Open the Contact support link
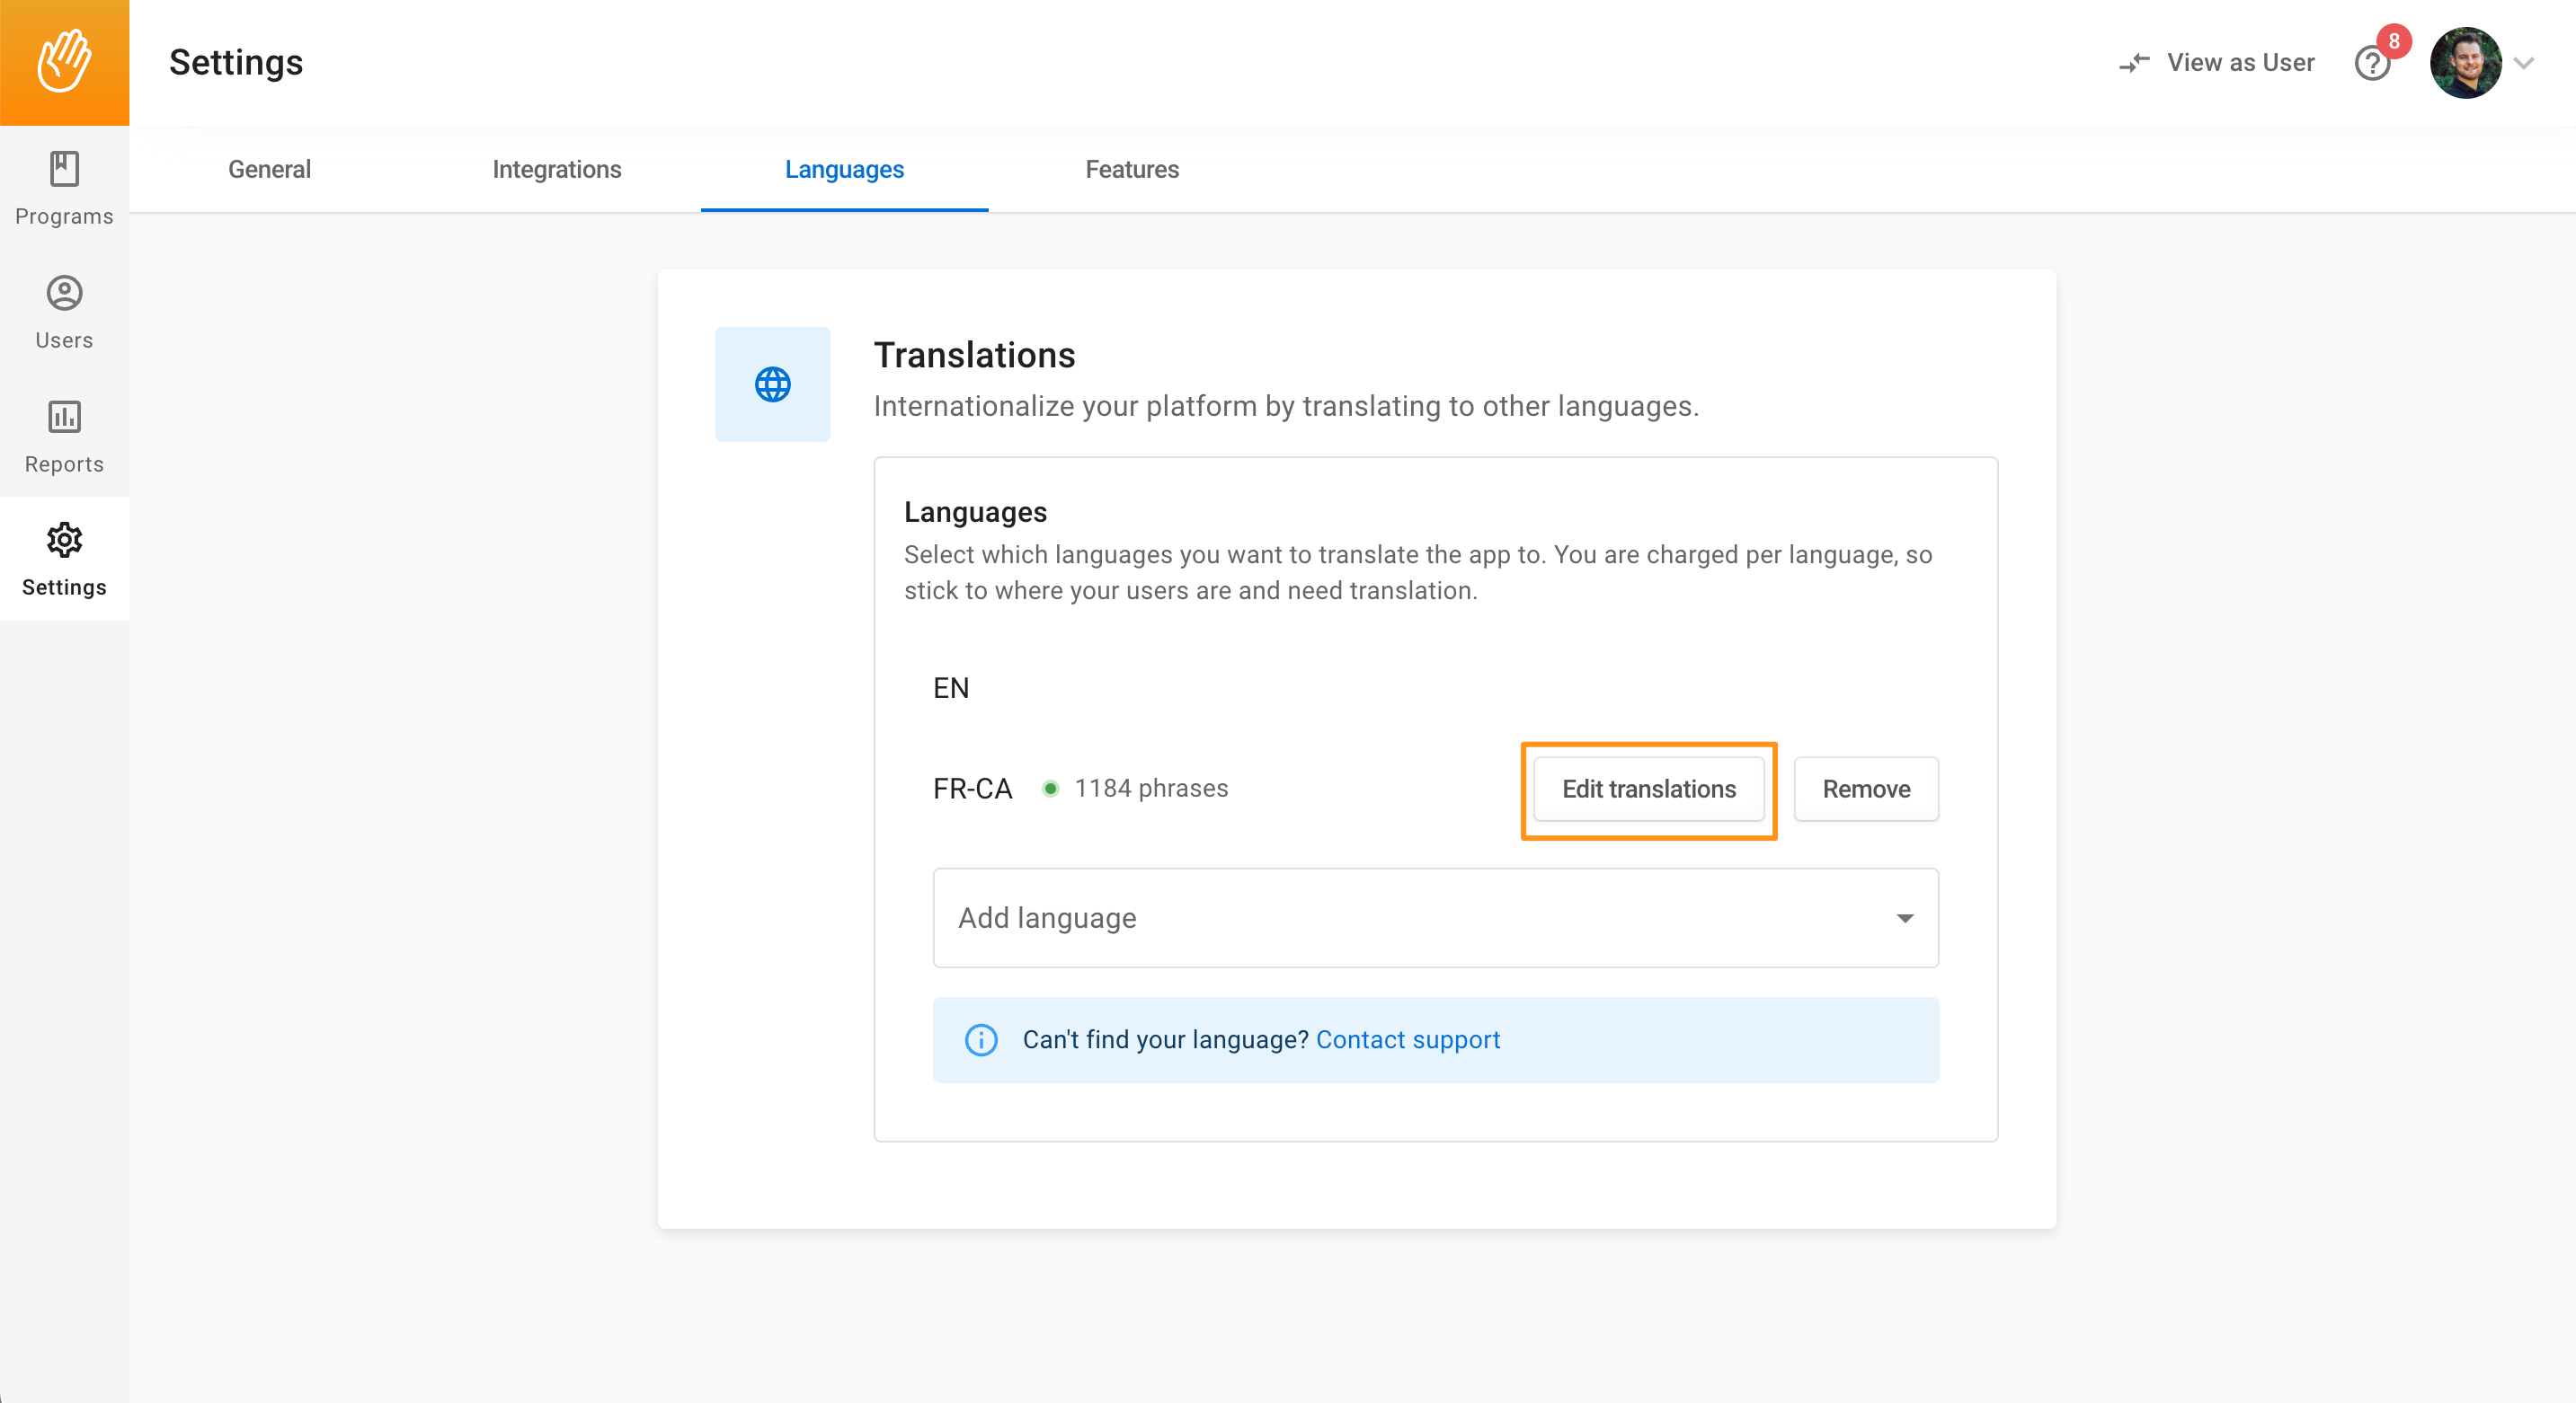 pos(1408,1039)
